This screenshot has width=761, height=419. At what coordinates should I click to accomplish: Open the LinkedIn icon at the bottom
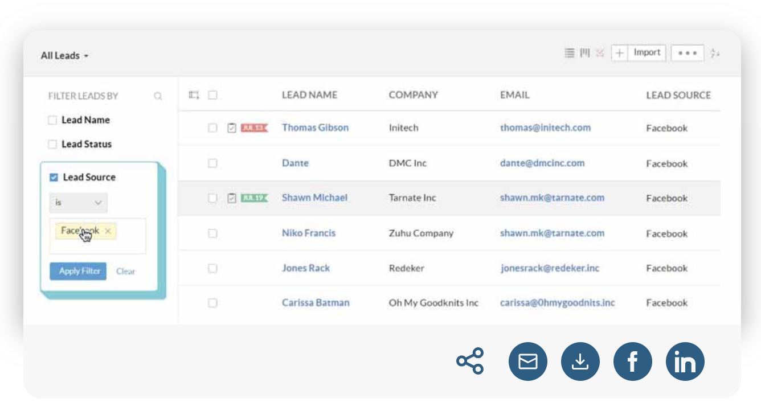685,362
